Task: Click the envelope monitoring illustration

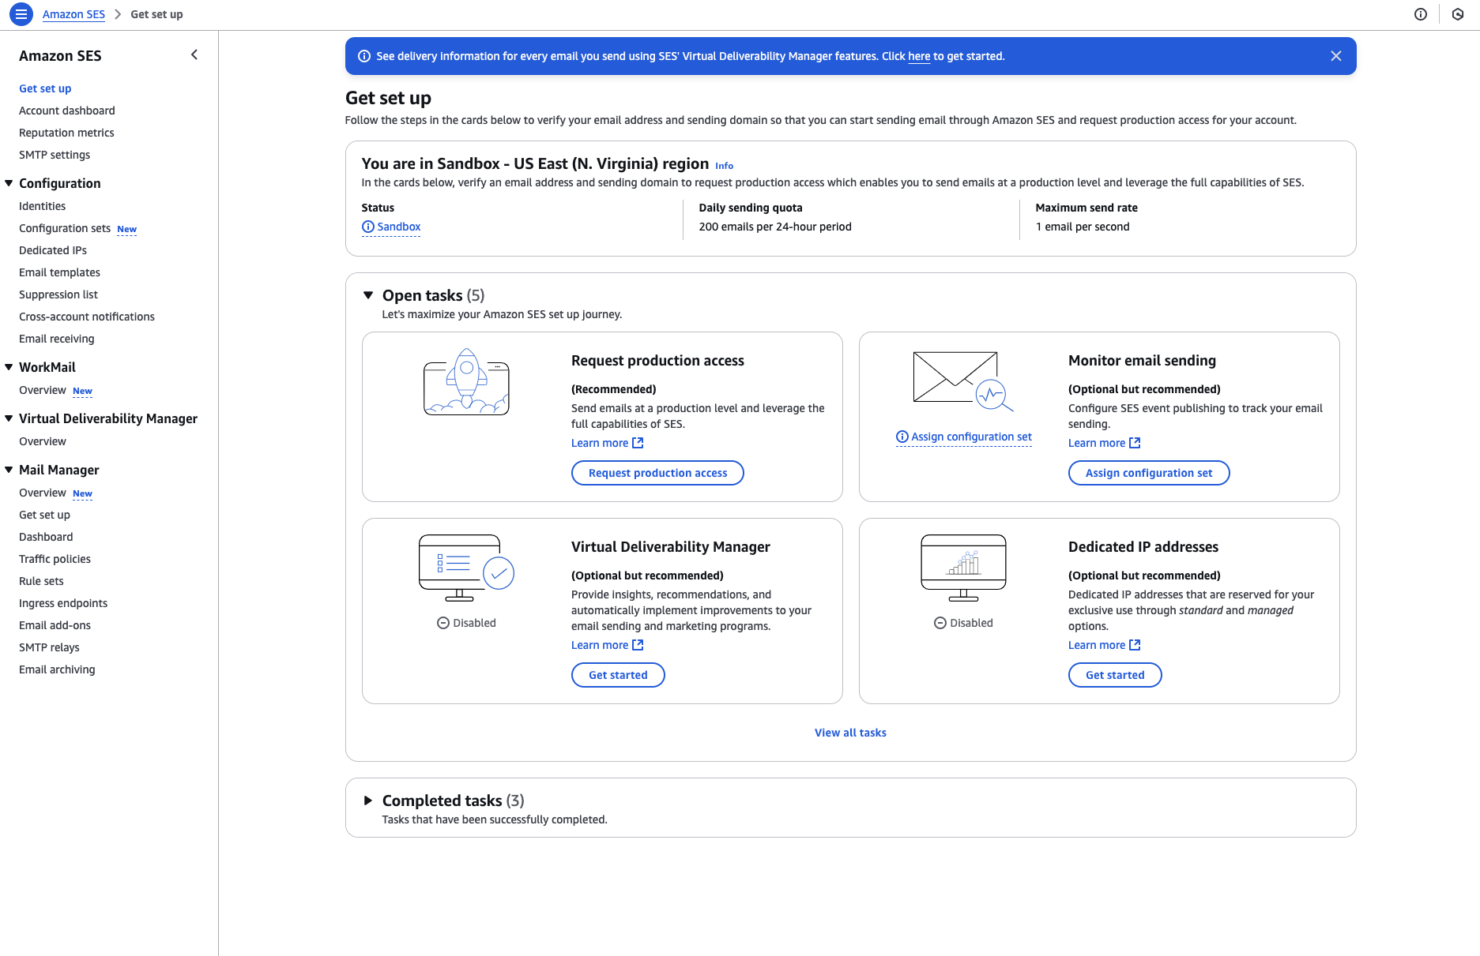Action: pyautogui.click(x=963, y=381)
